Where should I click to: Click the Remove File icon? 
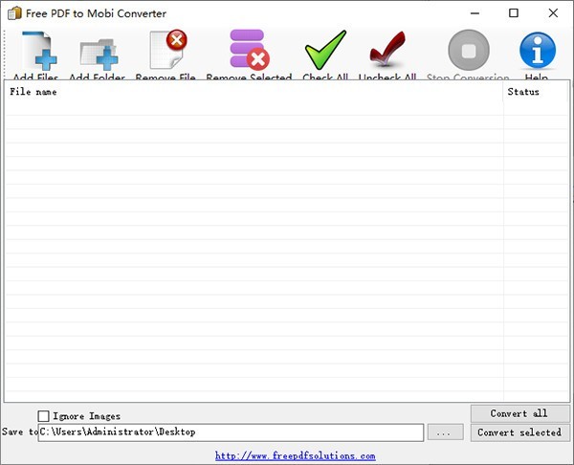point(168,49)
